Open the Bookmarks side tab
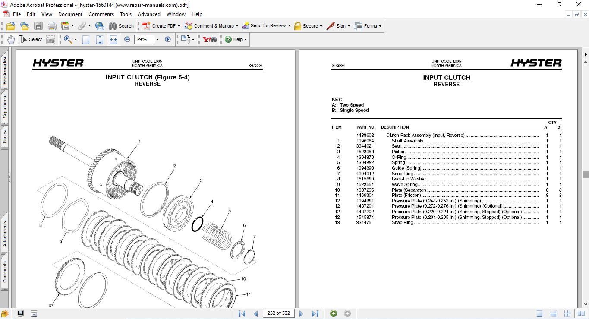 coord(5,71)
